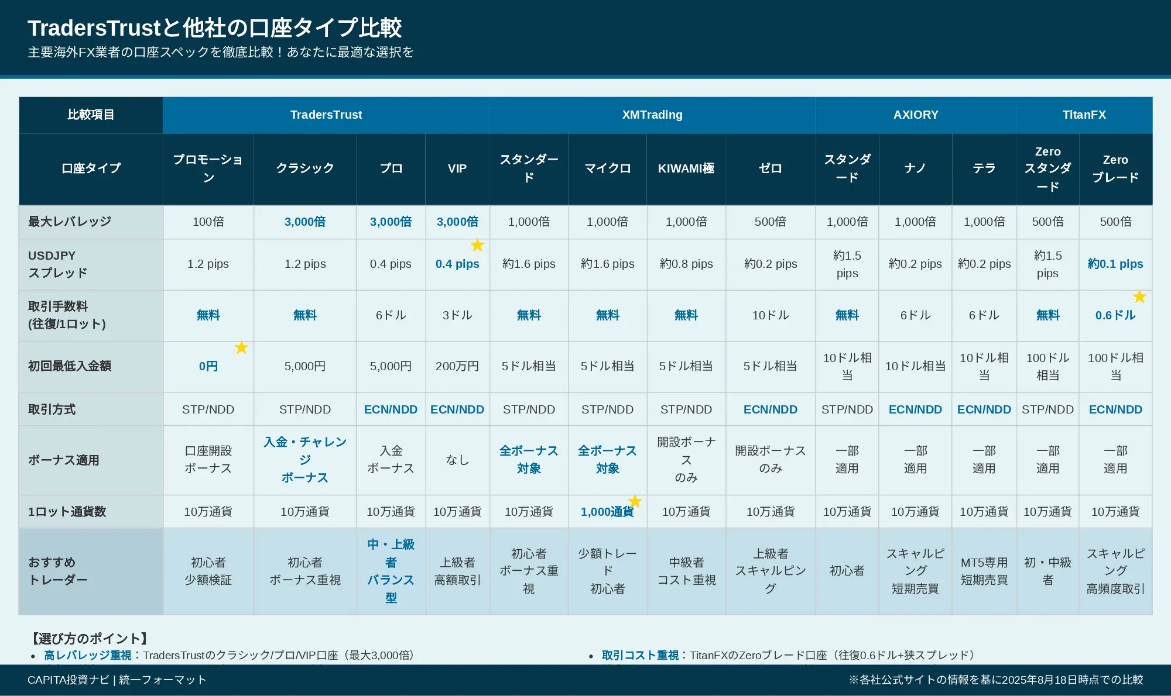Select the TradersTrust column header
Screen dimensions: 1171x696
[x=326, y=115]
